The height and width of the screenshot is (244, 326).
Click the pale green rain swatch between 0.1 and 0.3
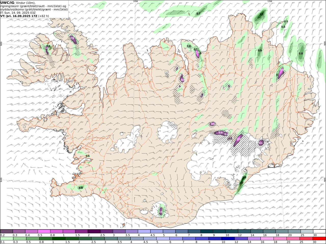(x=7, y=239)
